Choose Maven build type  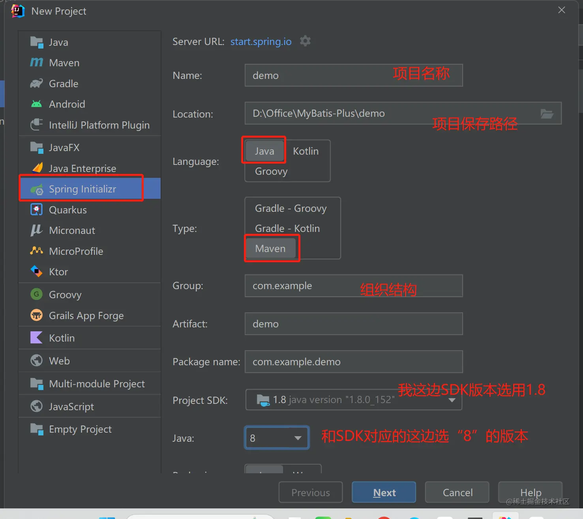(x=270, y=248)
